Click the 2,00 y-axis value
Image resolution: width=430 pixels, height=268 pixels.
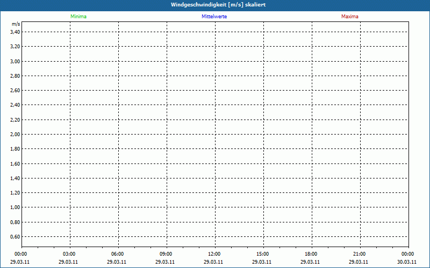pyautogui.click(x=15, y=135)
